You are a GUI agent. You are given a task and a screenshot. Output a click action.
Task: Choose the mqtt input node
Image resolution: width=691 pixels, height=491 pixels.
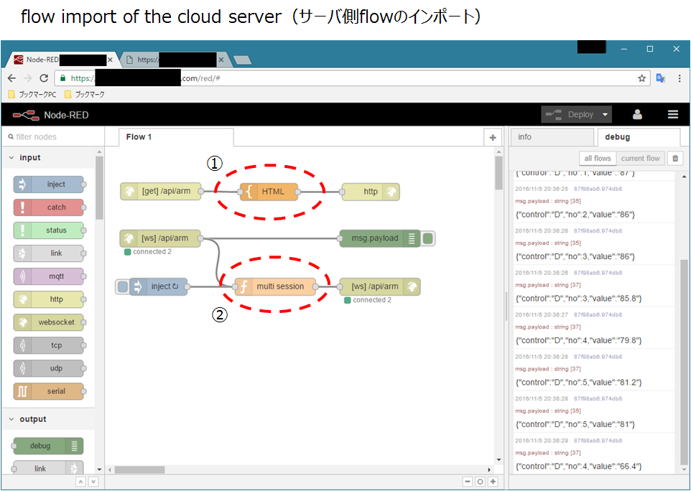point(48,276)
